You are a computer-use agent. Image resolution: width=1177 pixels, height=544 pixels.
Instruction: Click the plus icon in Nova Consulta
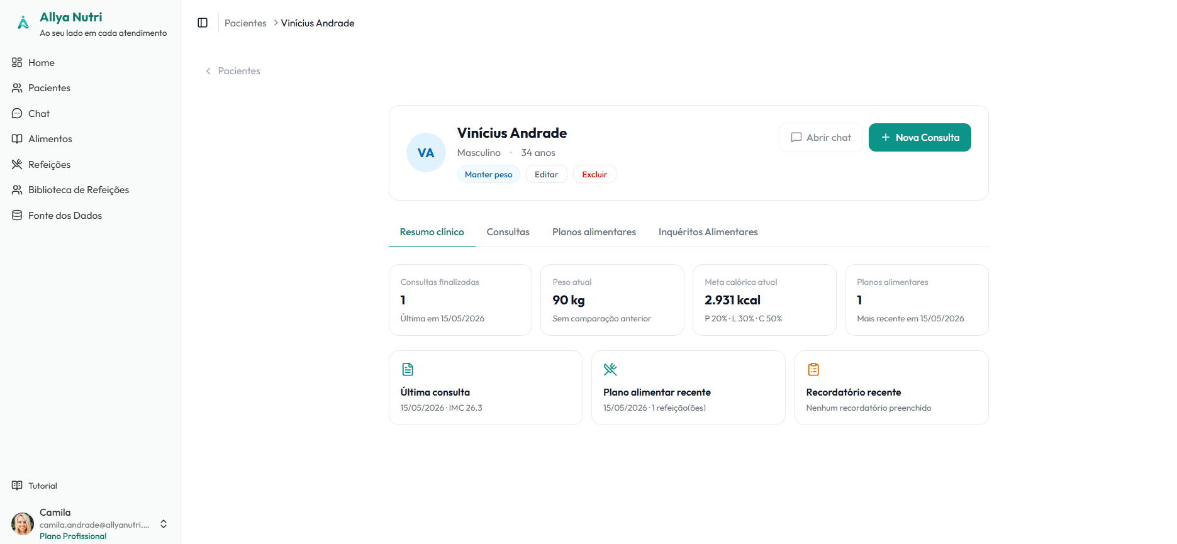click(886, 137)
